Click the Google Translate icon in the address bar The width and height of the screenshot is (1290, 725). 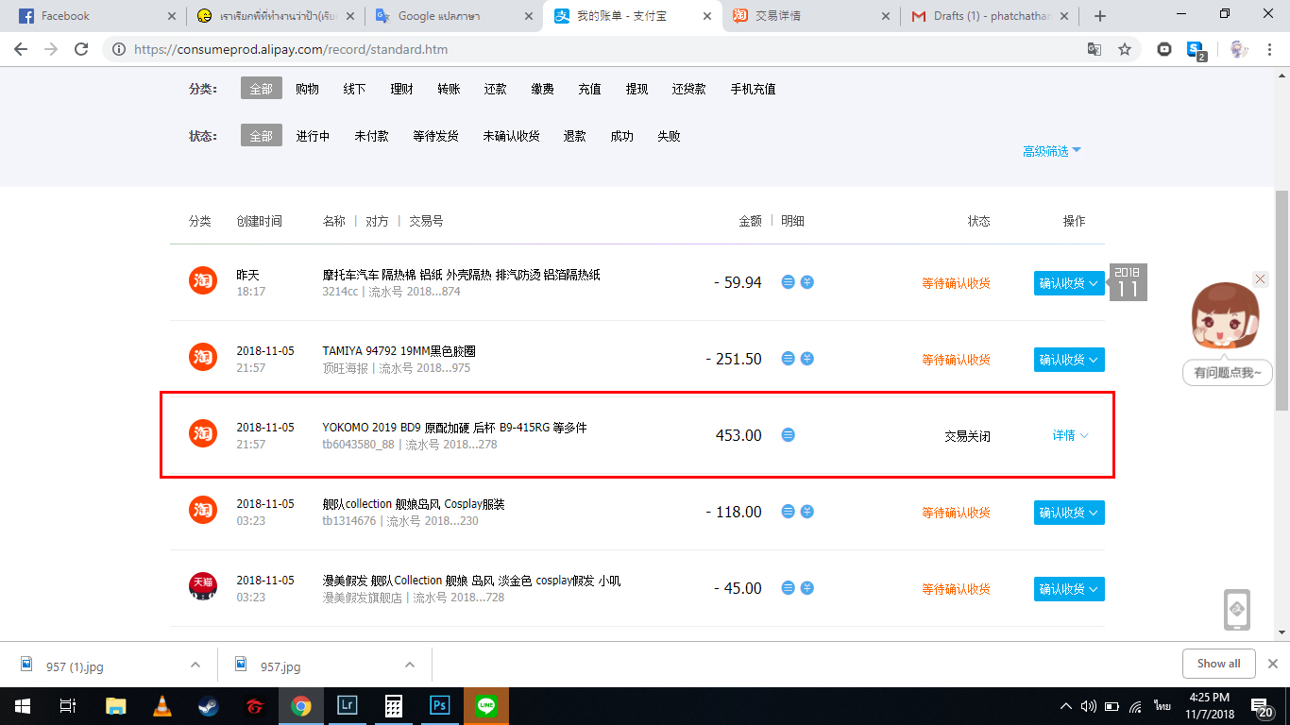tap(1095, 49)
